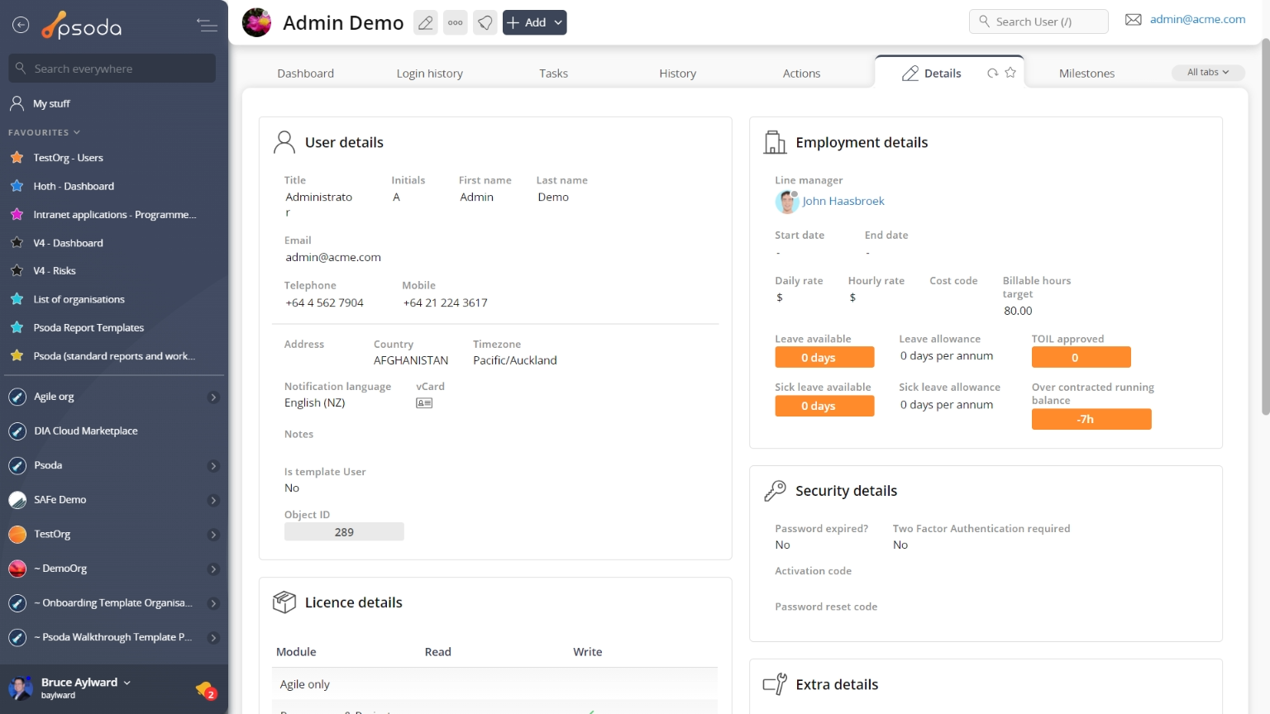Click John Haasbroek's avatar thumbnail
Viewport: 1270px width, 714px height.
point(786,201)
